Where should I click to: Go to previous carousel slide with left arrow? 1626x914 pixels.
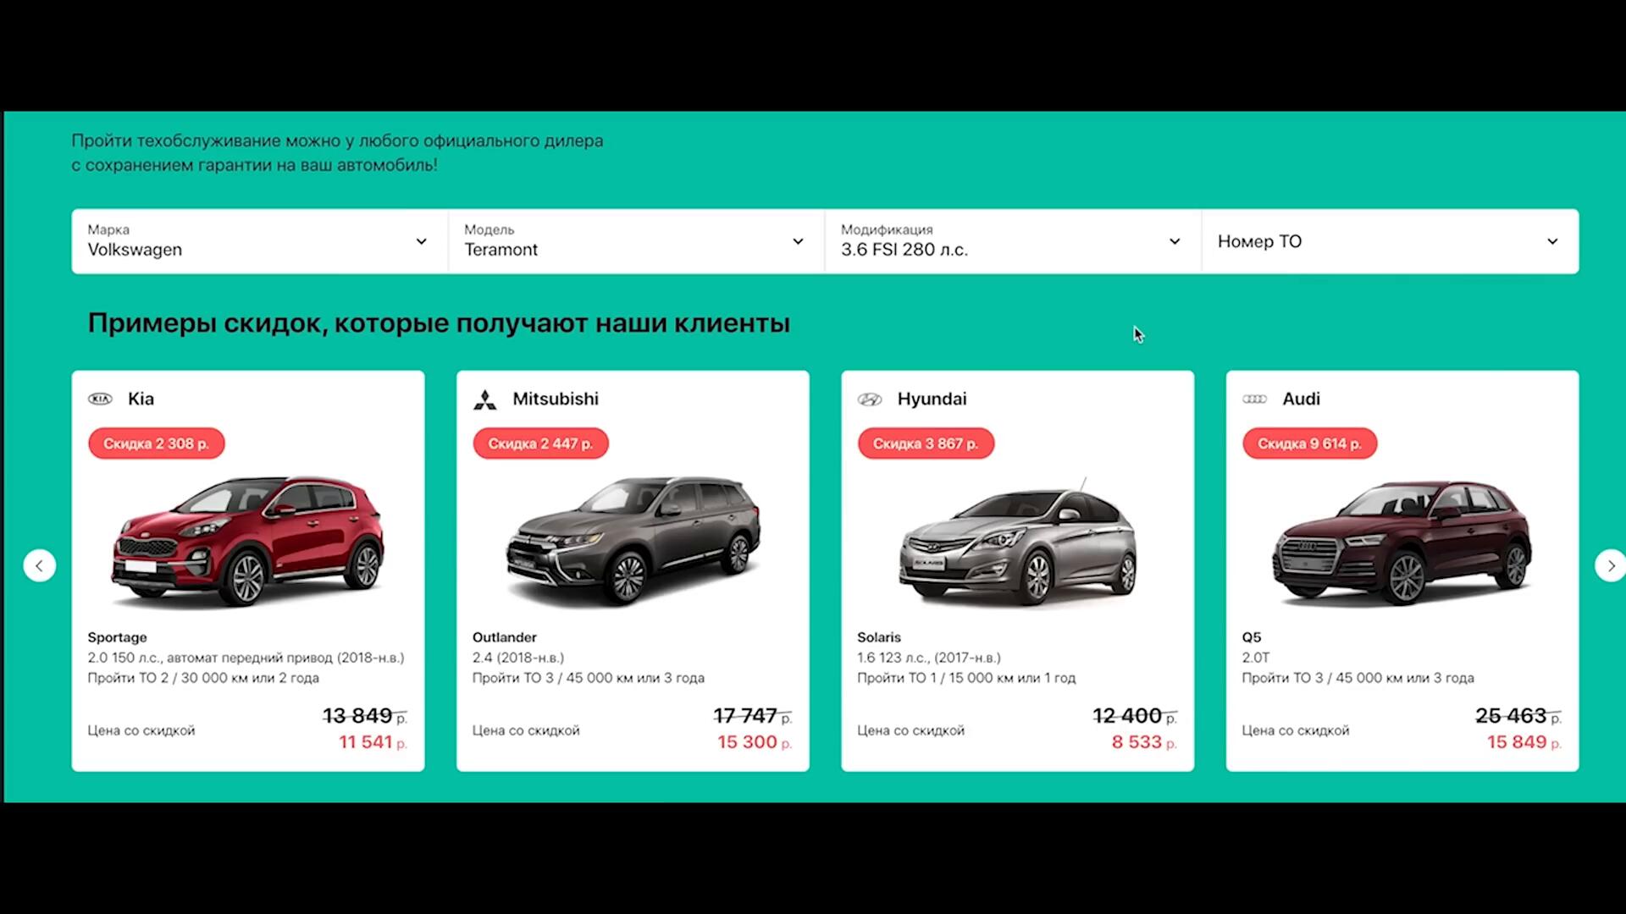point(40,565)
